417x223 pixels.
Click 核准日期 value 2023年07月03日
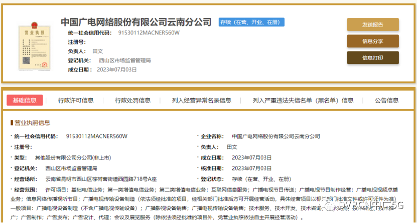[x=251, y=168]
